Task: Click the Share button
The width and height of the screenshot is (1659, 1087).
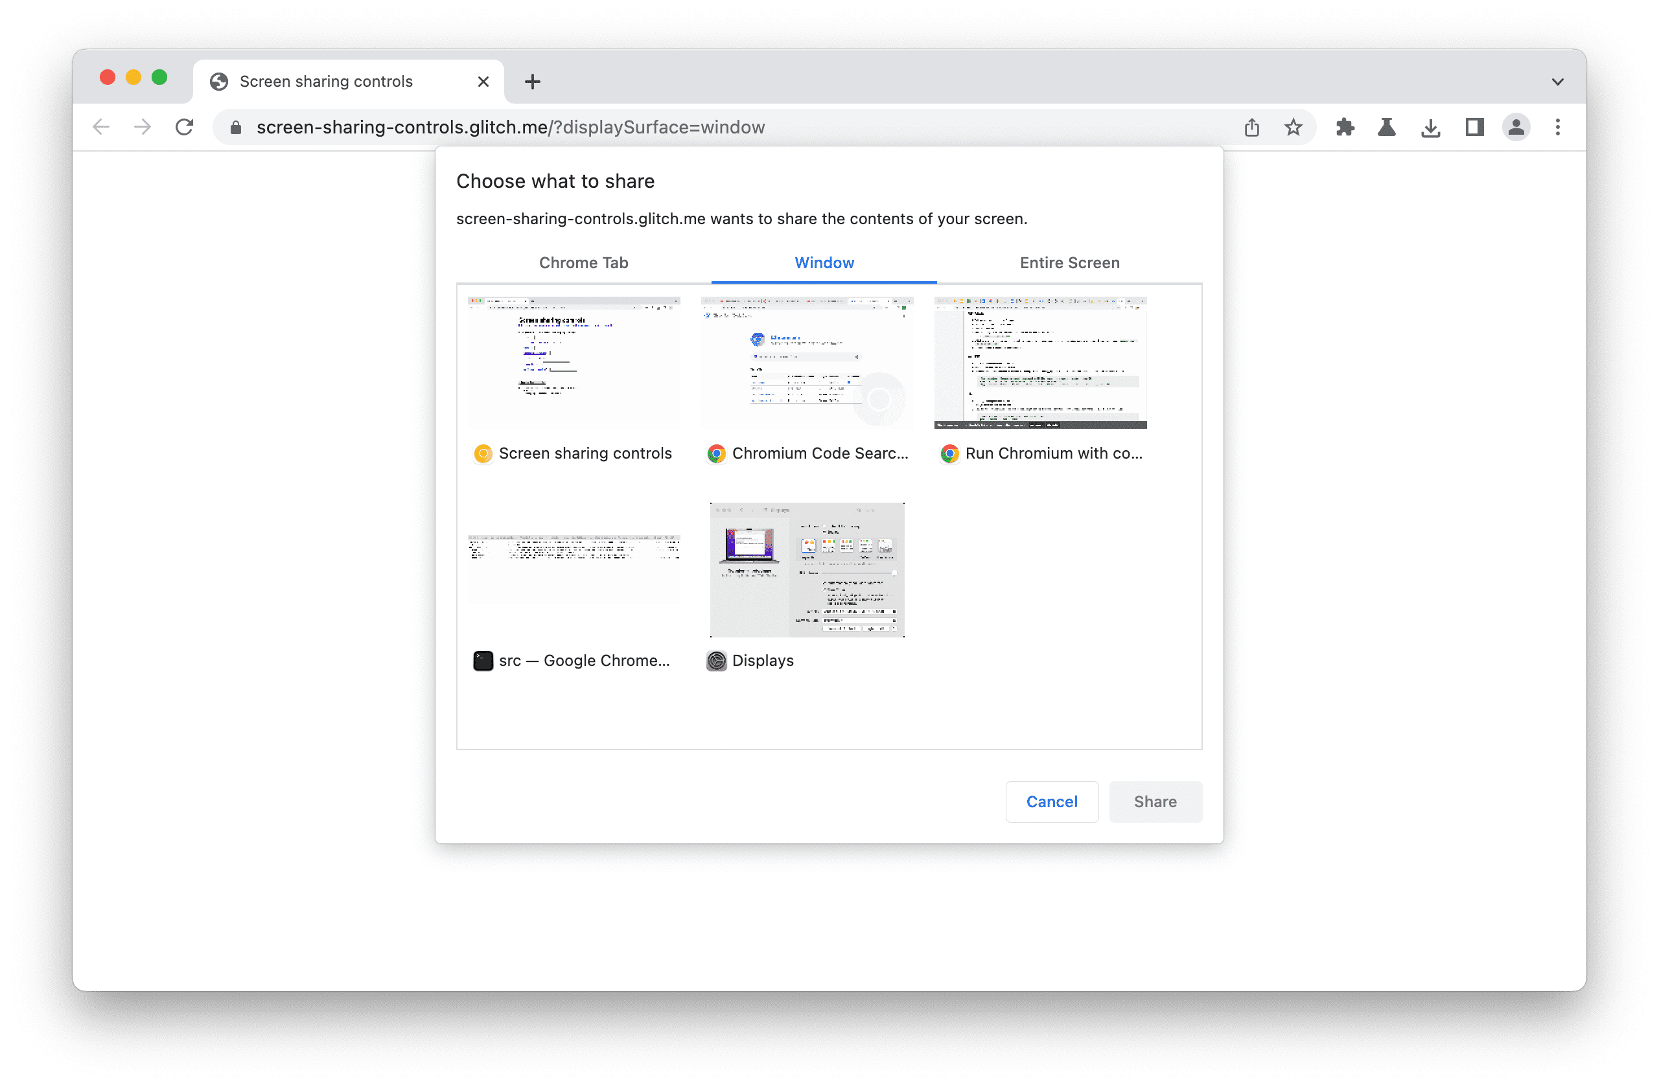Action: 1155,799
